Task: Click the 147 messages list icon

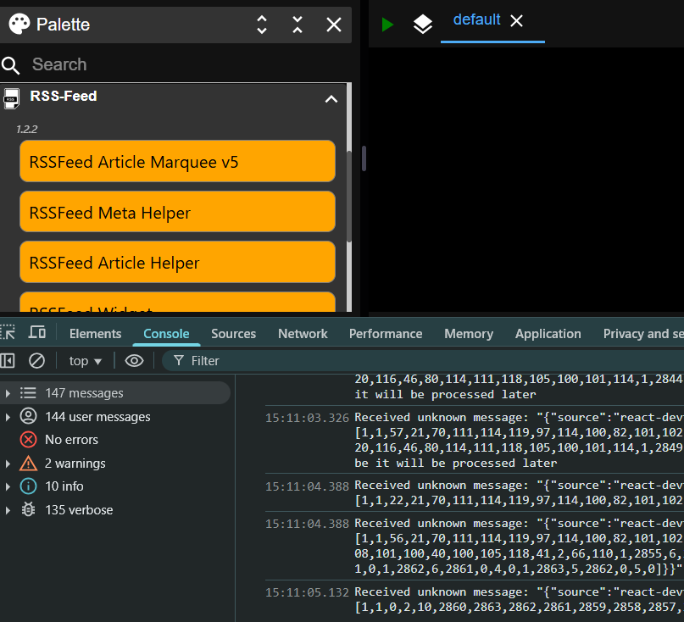Action: (28, 393)
